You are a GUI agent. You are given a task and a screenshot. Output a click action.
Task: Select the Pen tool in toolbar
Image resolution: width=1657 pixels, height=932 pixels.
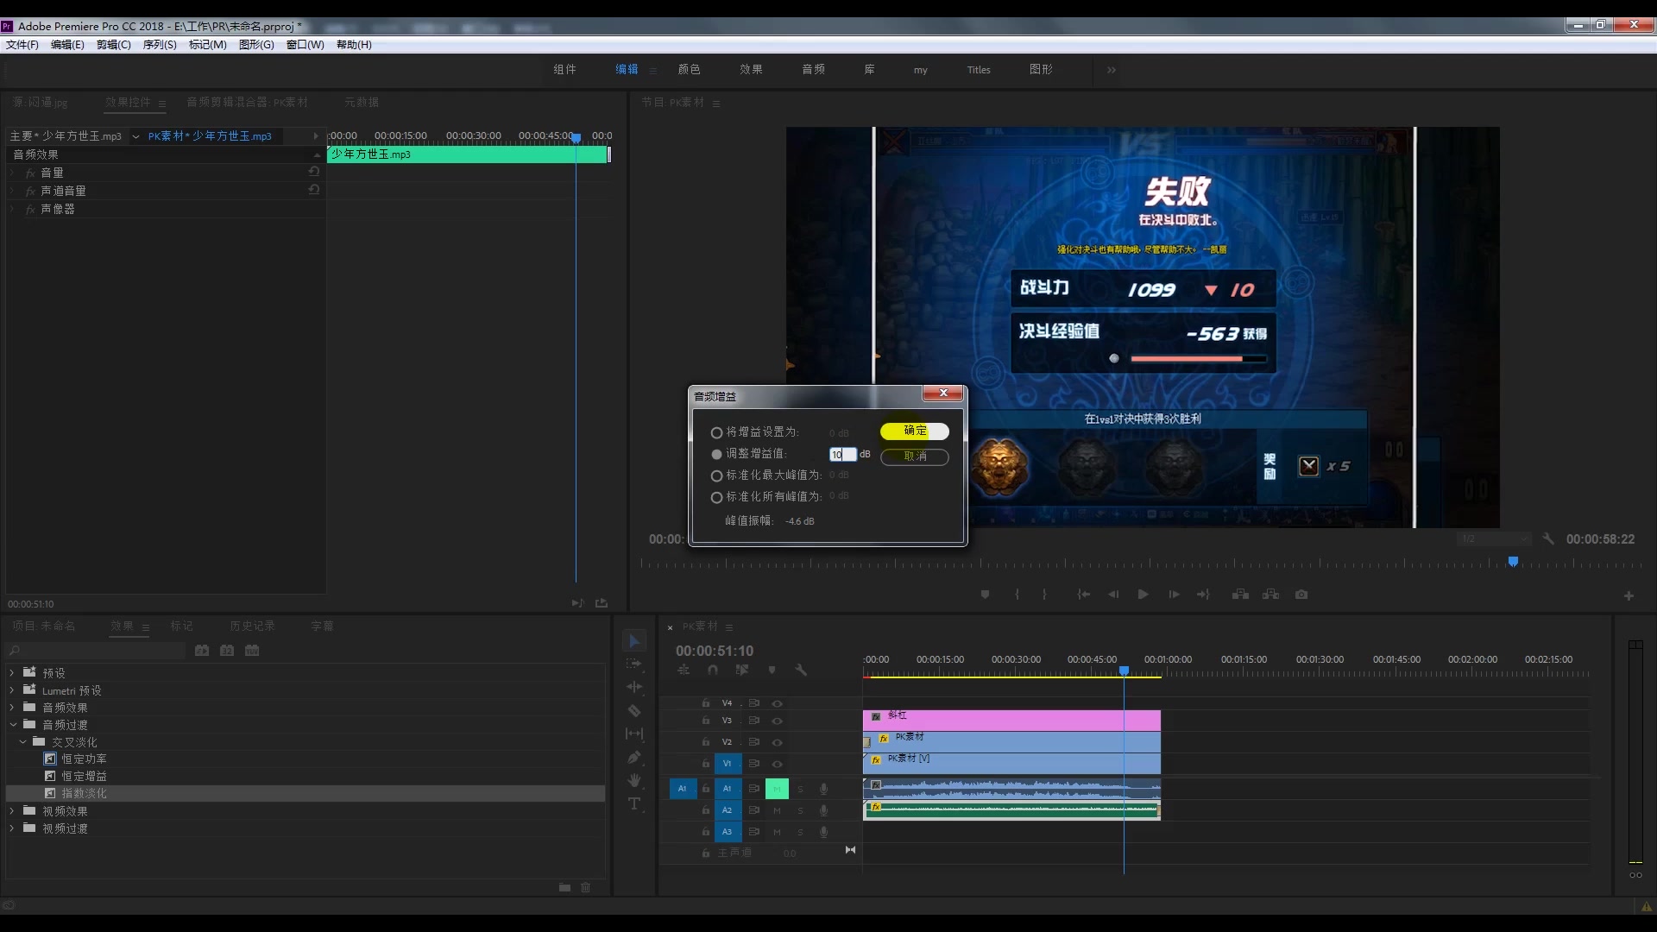(634, 758)
